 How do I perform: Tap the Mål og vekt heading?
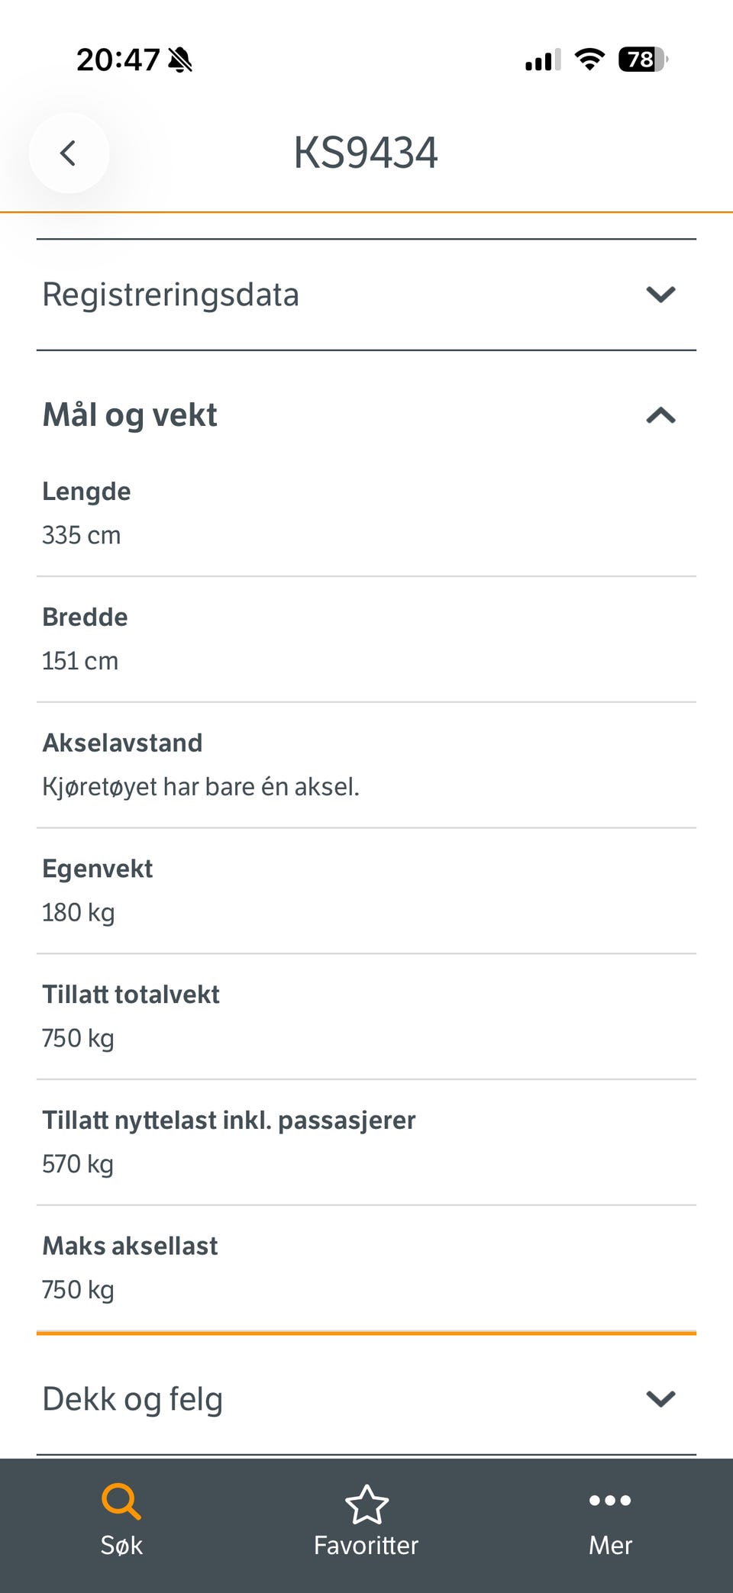pyautogui.click(x=130, y=415)
